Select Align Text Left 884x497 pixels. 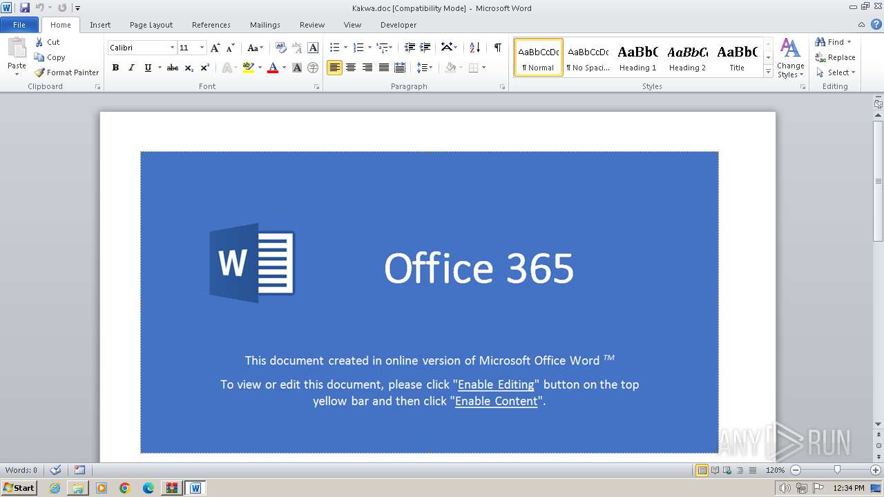[334, 68]
